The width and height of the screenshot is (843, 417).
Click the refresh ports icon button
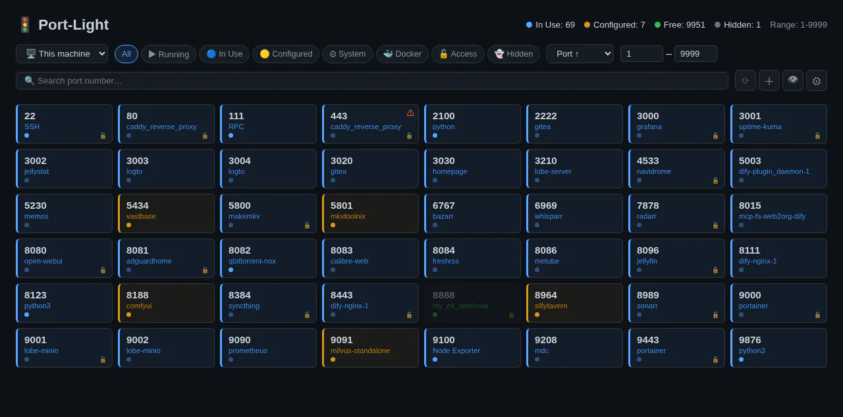(746, 80)
